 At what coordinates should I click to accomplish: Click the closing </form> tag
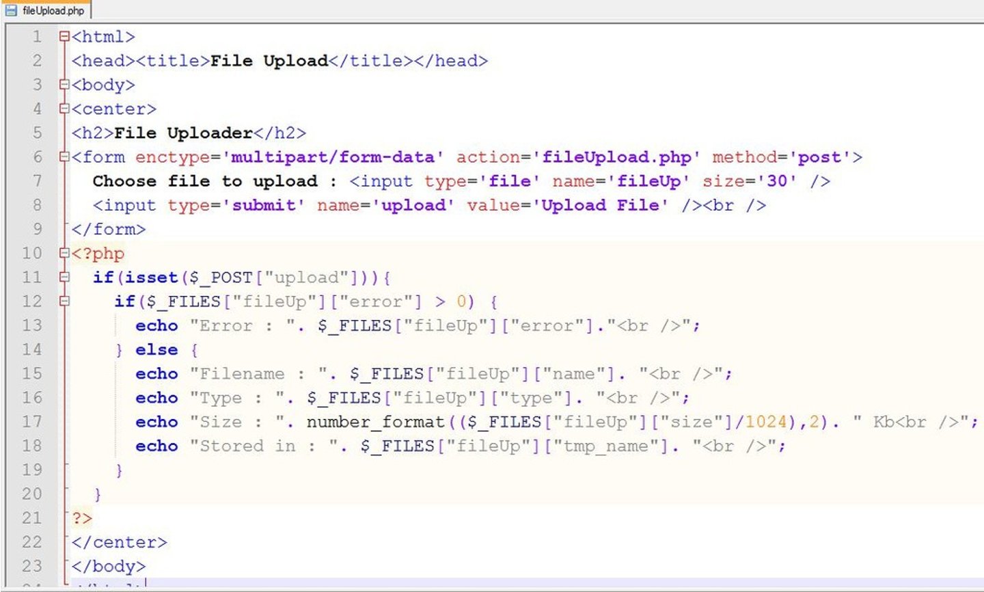(109, 229)
